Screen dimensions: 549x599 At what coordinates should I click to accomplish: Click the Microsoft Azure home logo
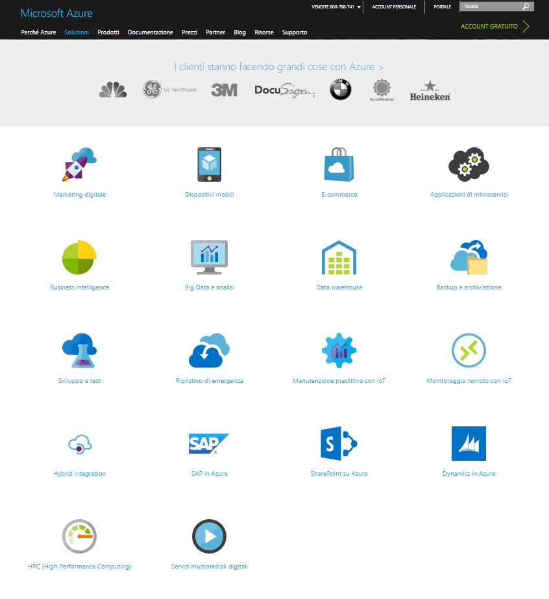pyautogui.click(x=56, y=14)
